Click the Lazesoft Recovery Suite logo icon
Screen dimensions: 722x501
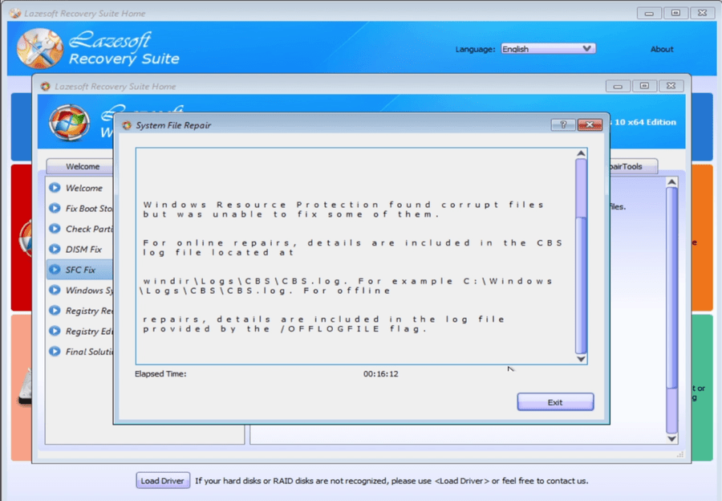pyautogui.click(x=40, y=48)
